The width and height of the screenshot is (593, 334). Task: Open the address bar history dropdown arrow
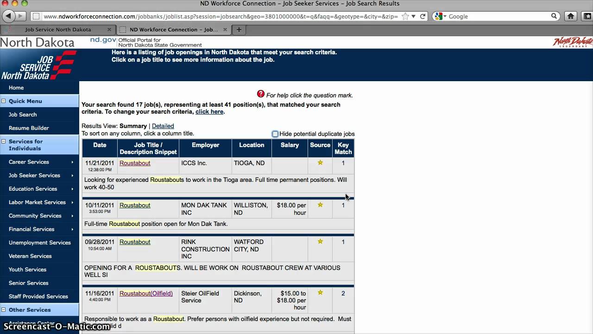pyautogui.click(x=414, y=16)
